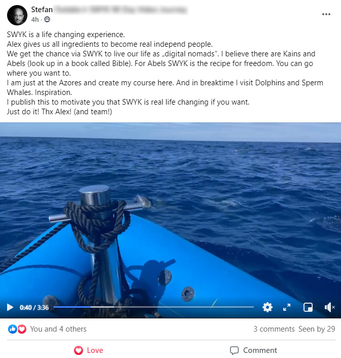
Task: Switch video to picture-in-picture mode
Action: 308,307
